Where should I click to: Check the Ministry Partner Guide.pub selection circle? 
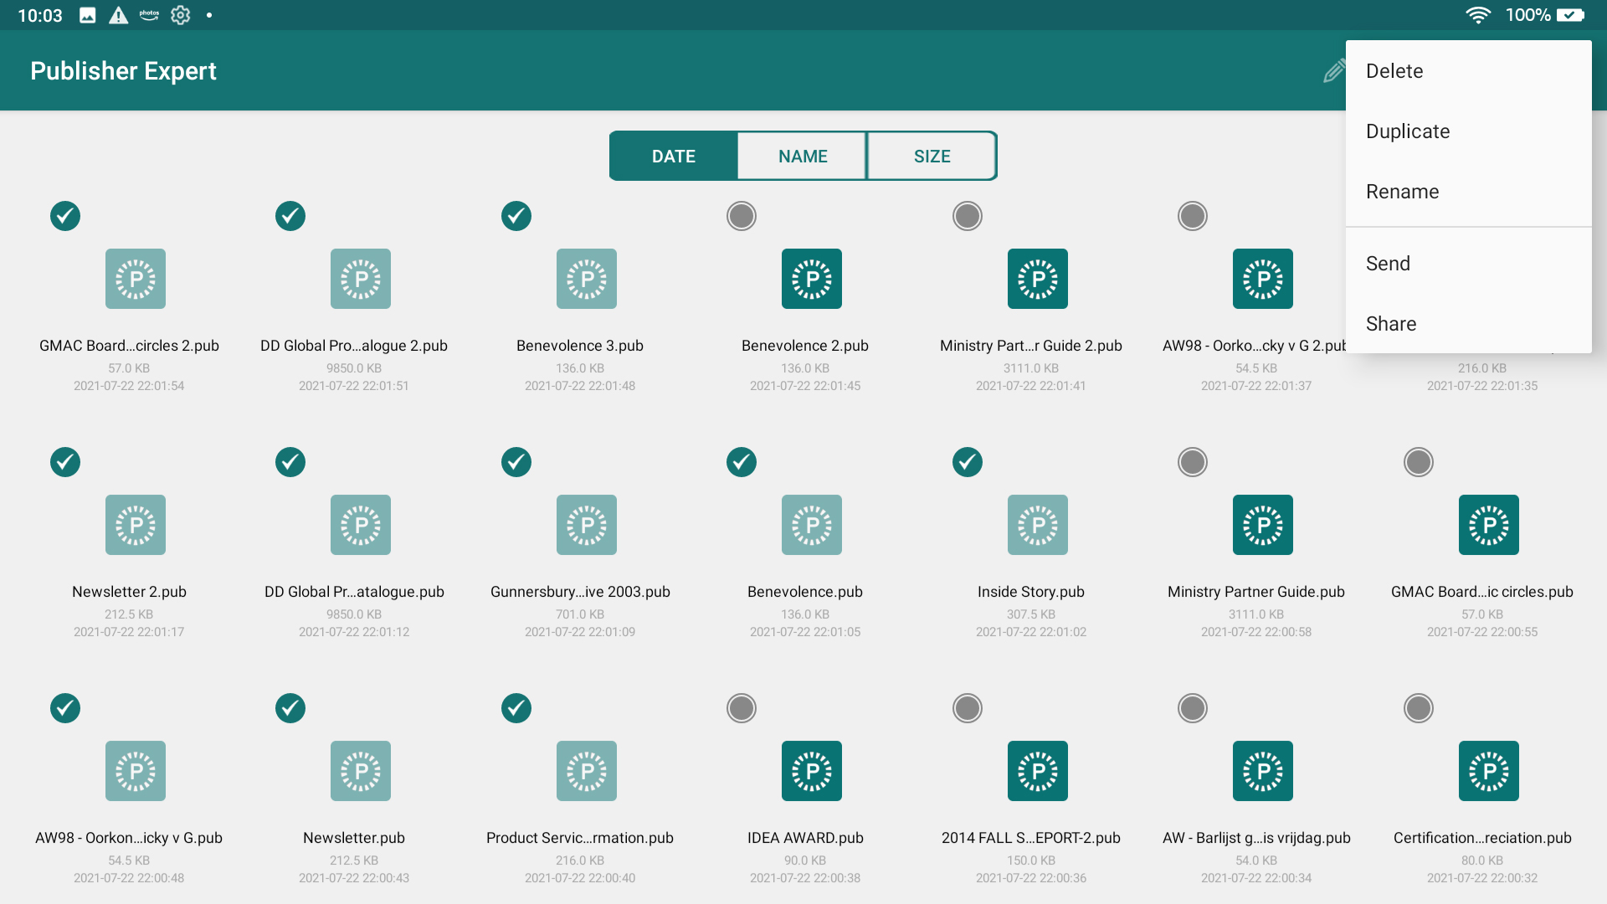[x=1193, y=462]
